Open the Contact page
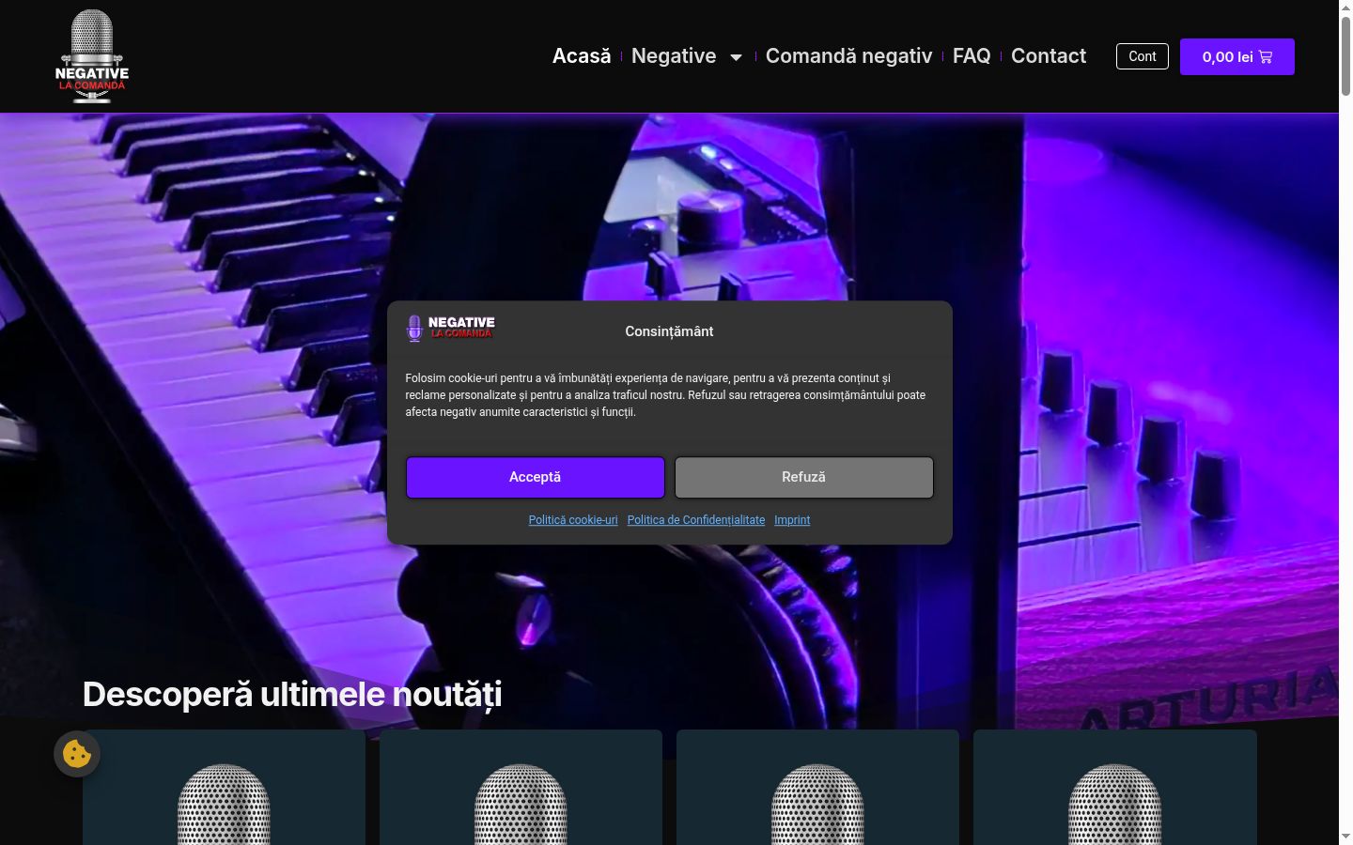 click(1049, 56)
